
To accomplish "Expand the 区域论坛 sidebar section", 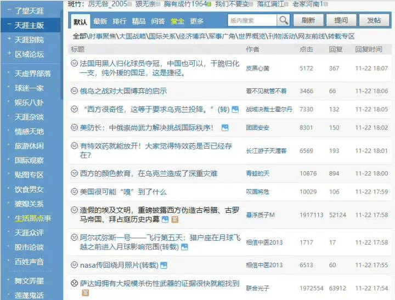I will [x=9, y=54].
